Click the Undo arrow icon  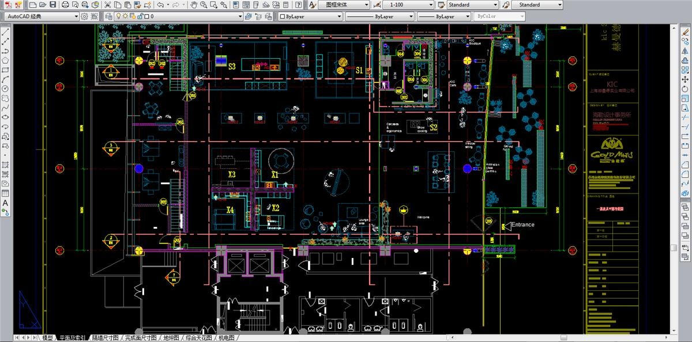(160, 5)
